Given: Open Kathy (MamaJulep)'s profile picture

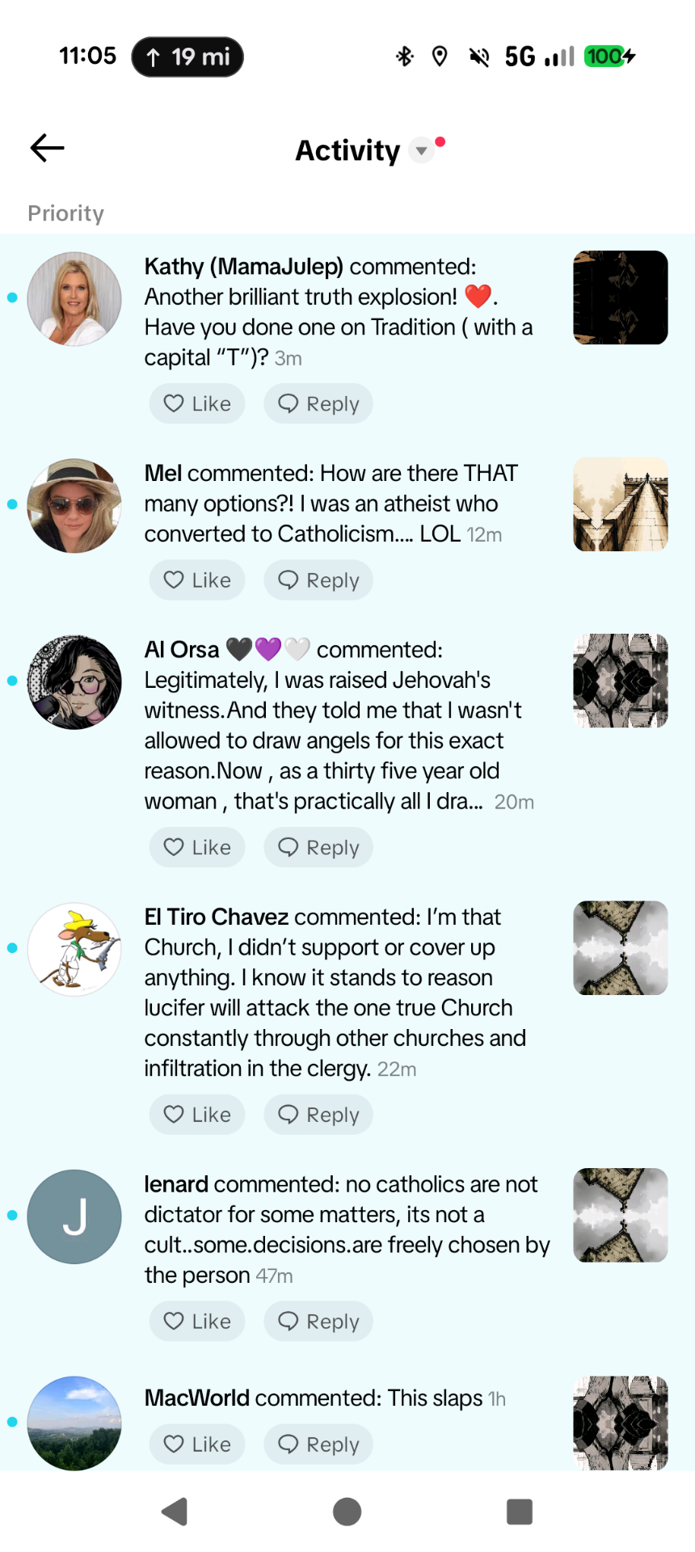Looking at the screenshot, I should click(x=74, y=298).
